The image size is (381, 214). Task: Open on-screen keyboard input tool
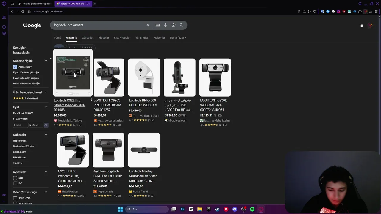point(158,25)
